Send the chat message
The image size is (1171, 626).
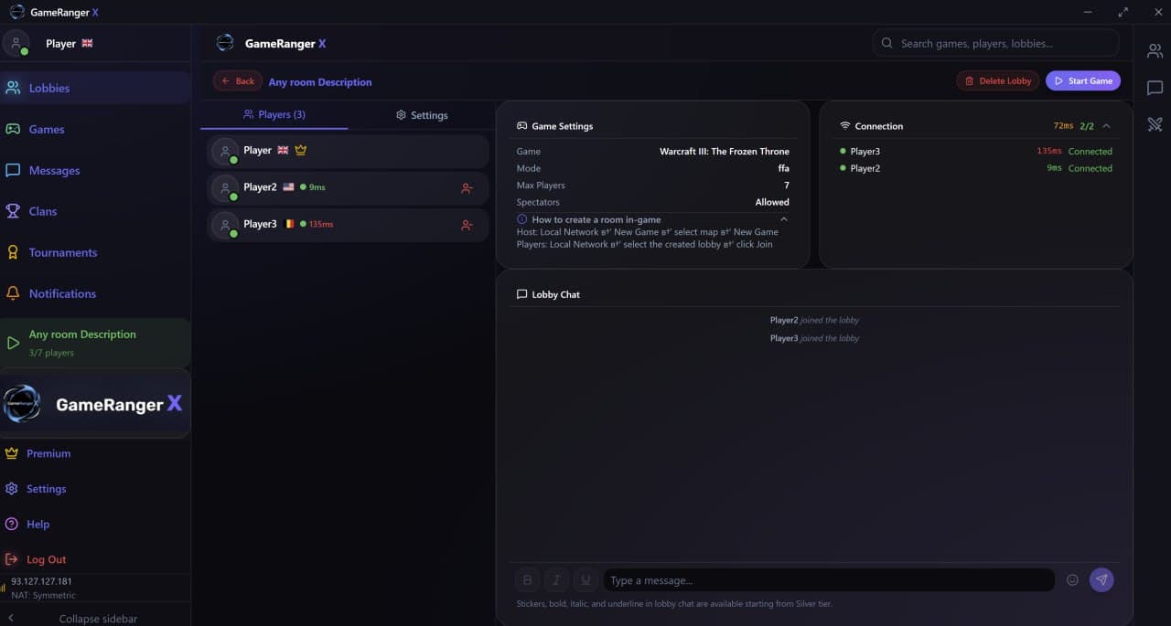pos(1101,579)
